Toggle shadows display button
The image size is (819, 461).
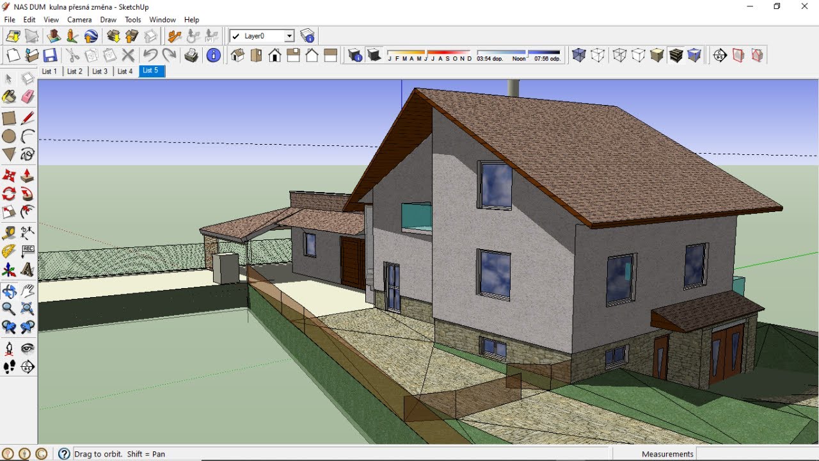point(374,56)
